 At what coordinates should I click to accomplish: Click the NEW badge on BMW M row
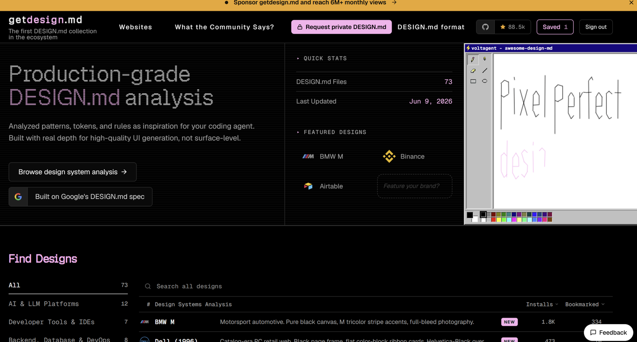pyautogui.click(x=509, y=322)
